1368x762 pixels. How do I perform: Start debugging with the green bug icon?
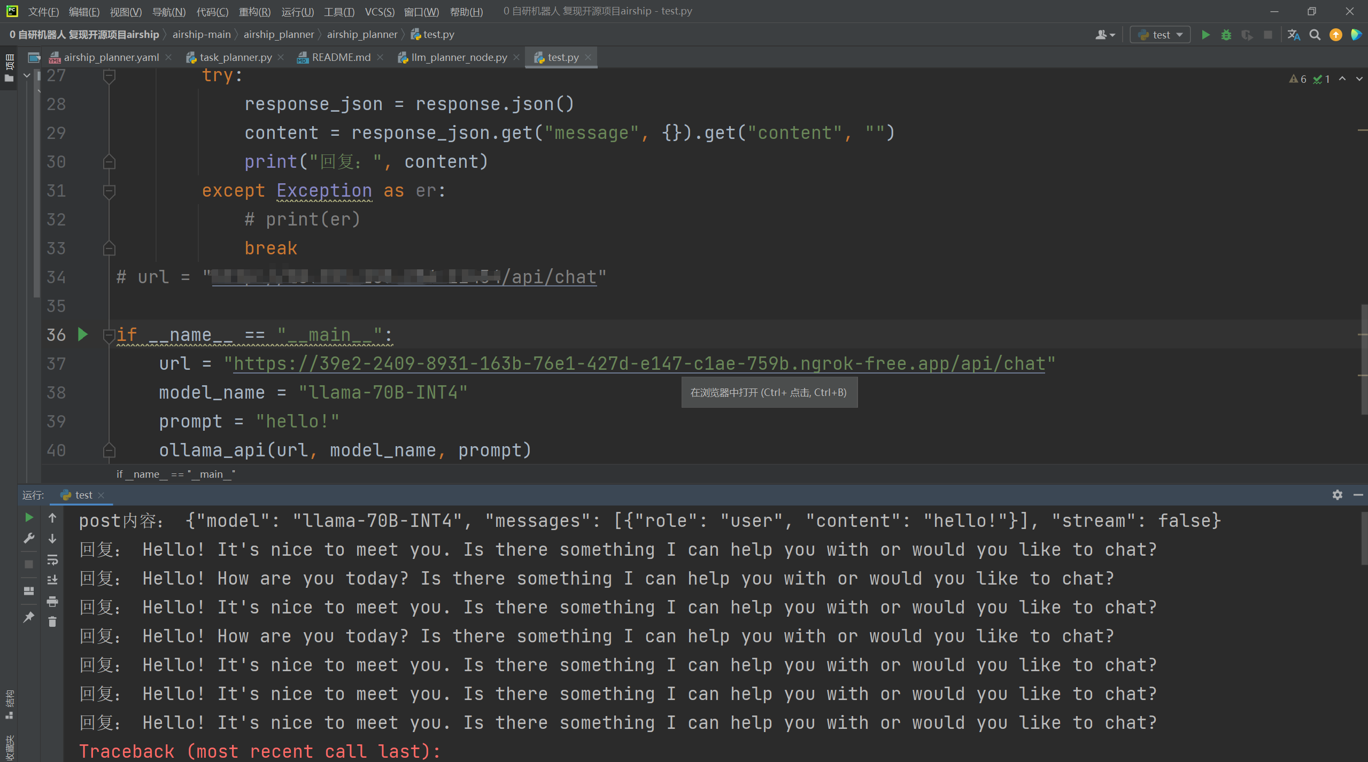[1226, 35]
